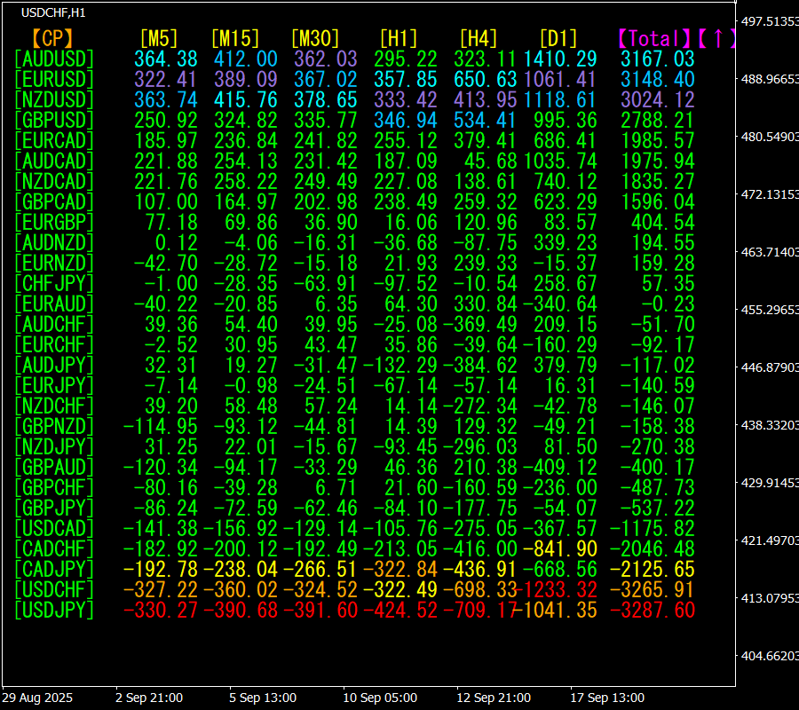Click the 2 Sep 21:00 time label

[149, 698]
